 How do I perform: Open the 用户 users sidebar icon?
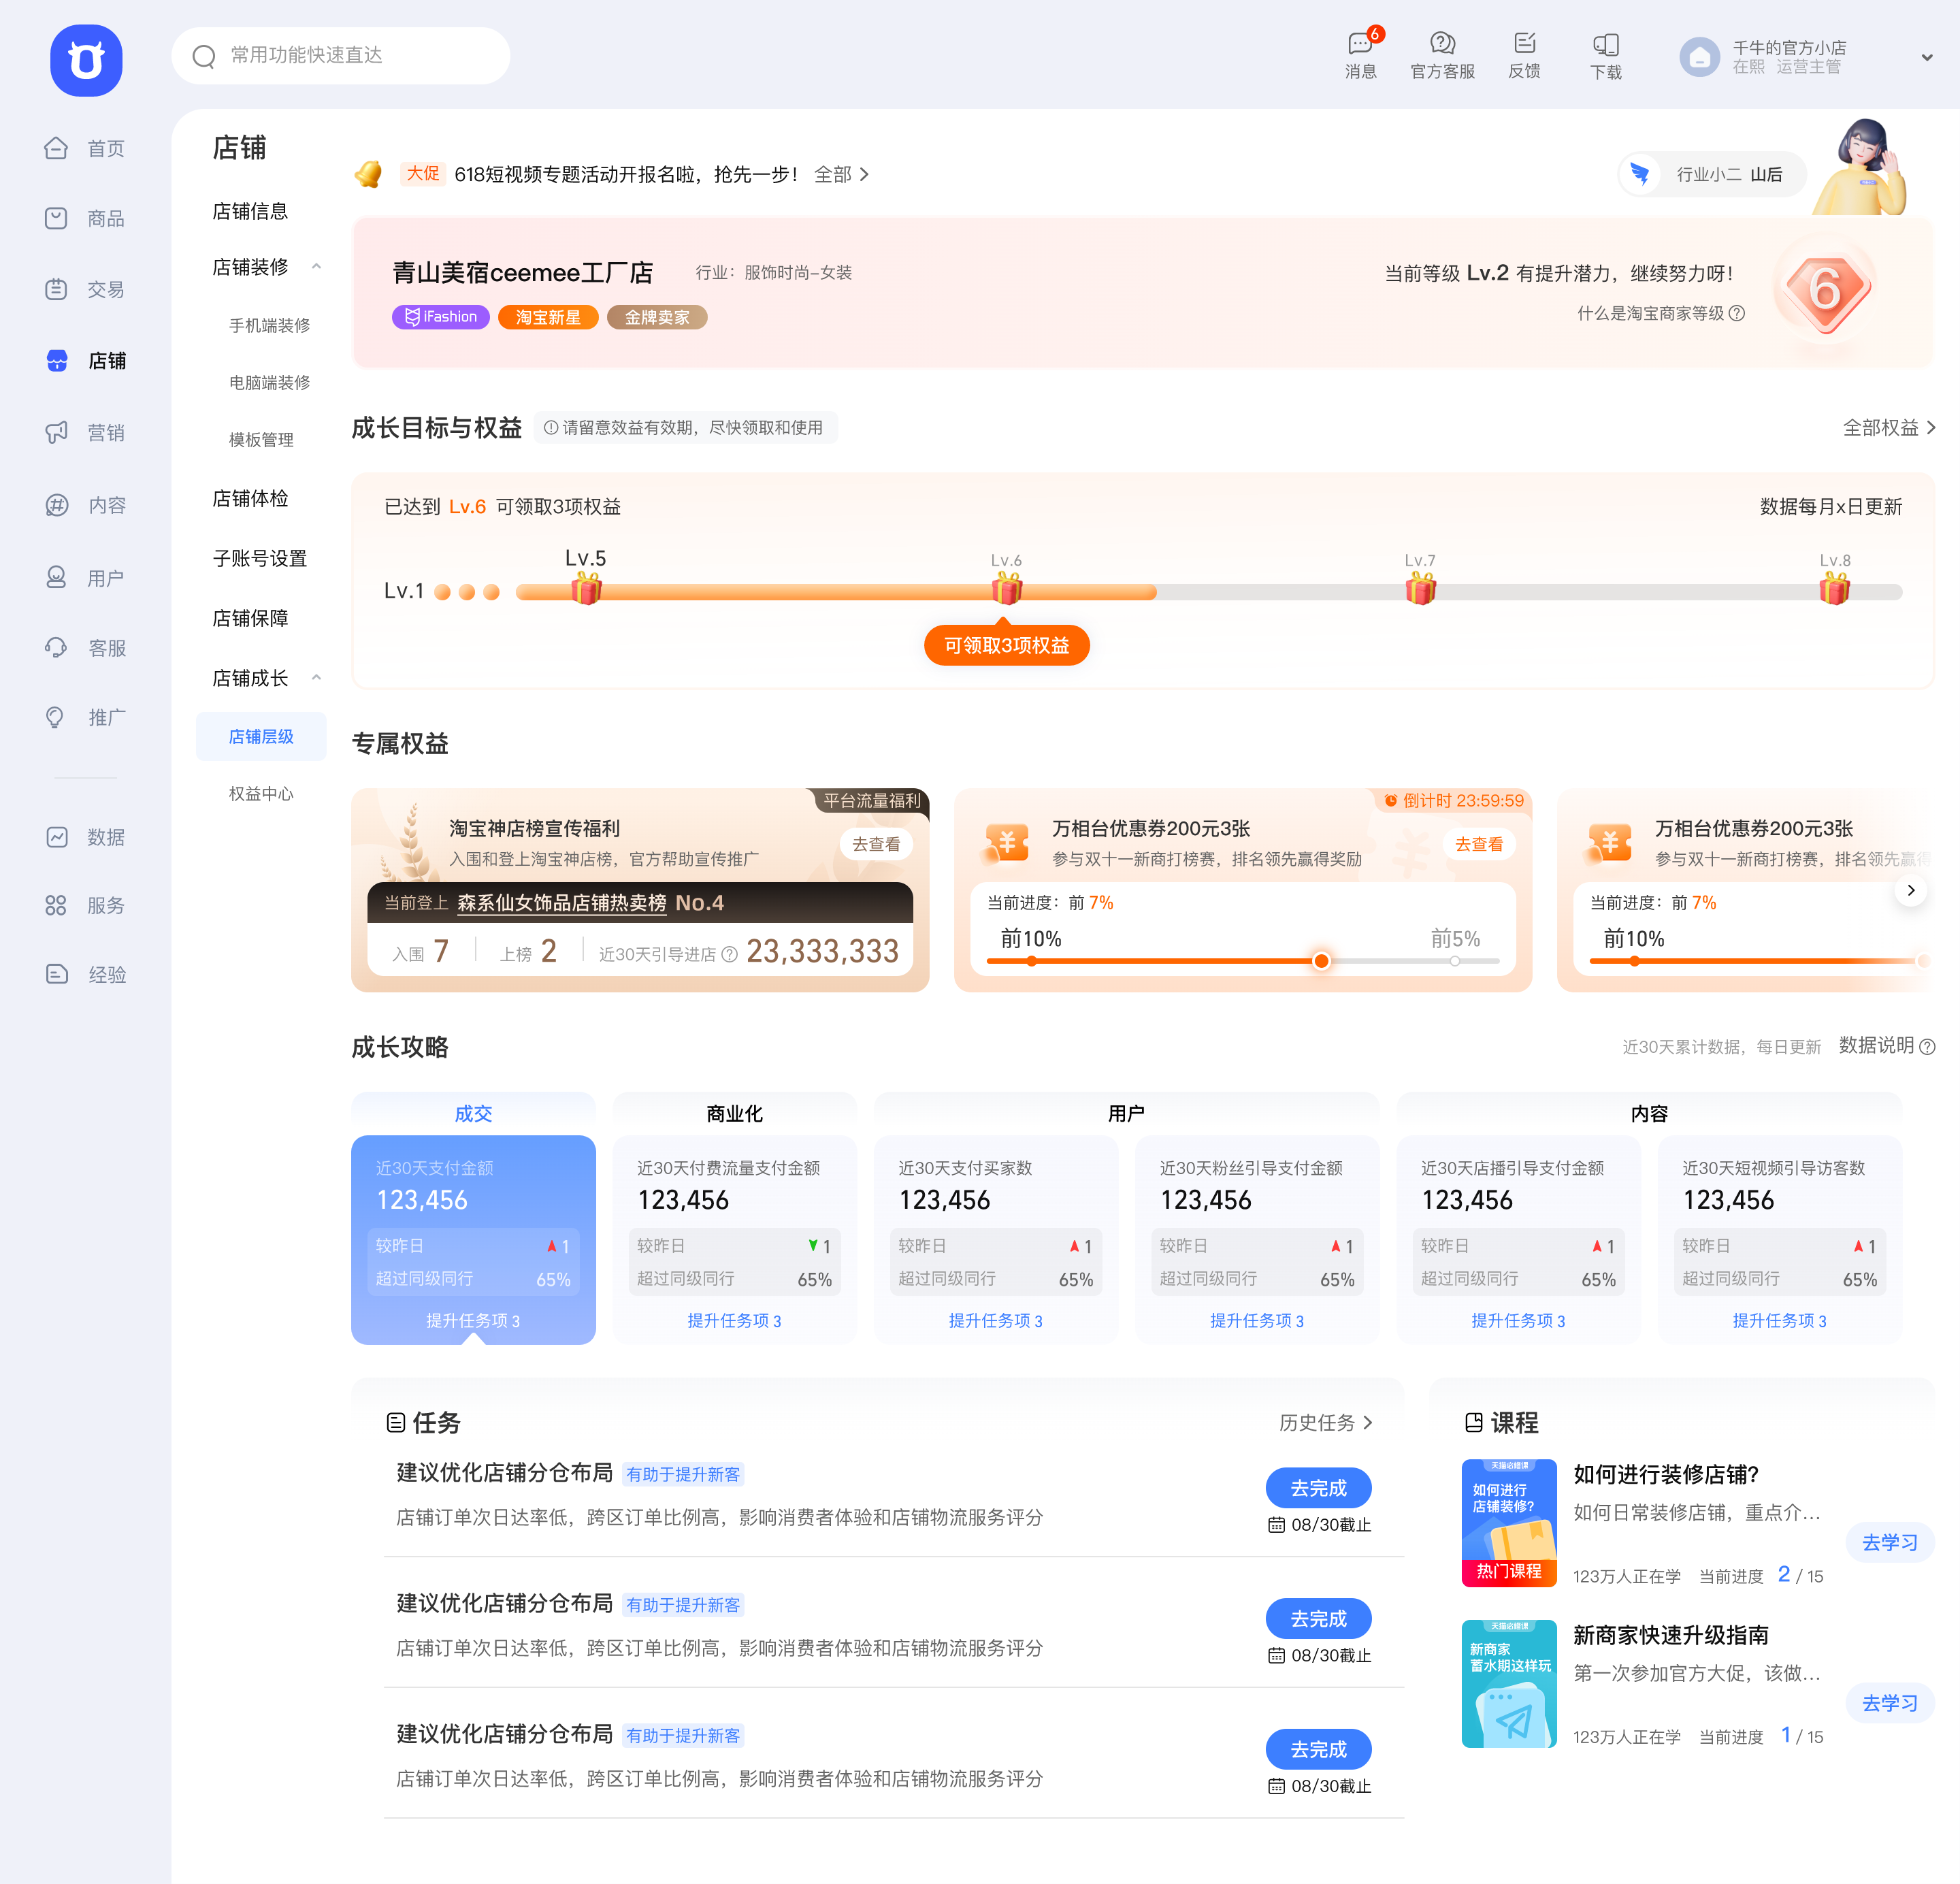click(56, 577)
